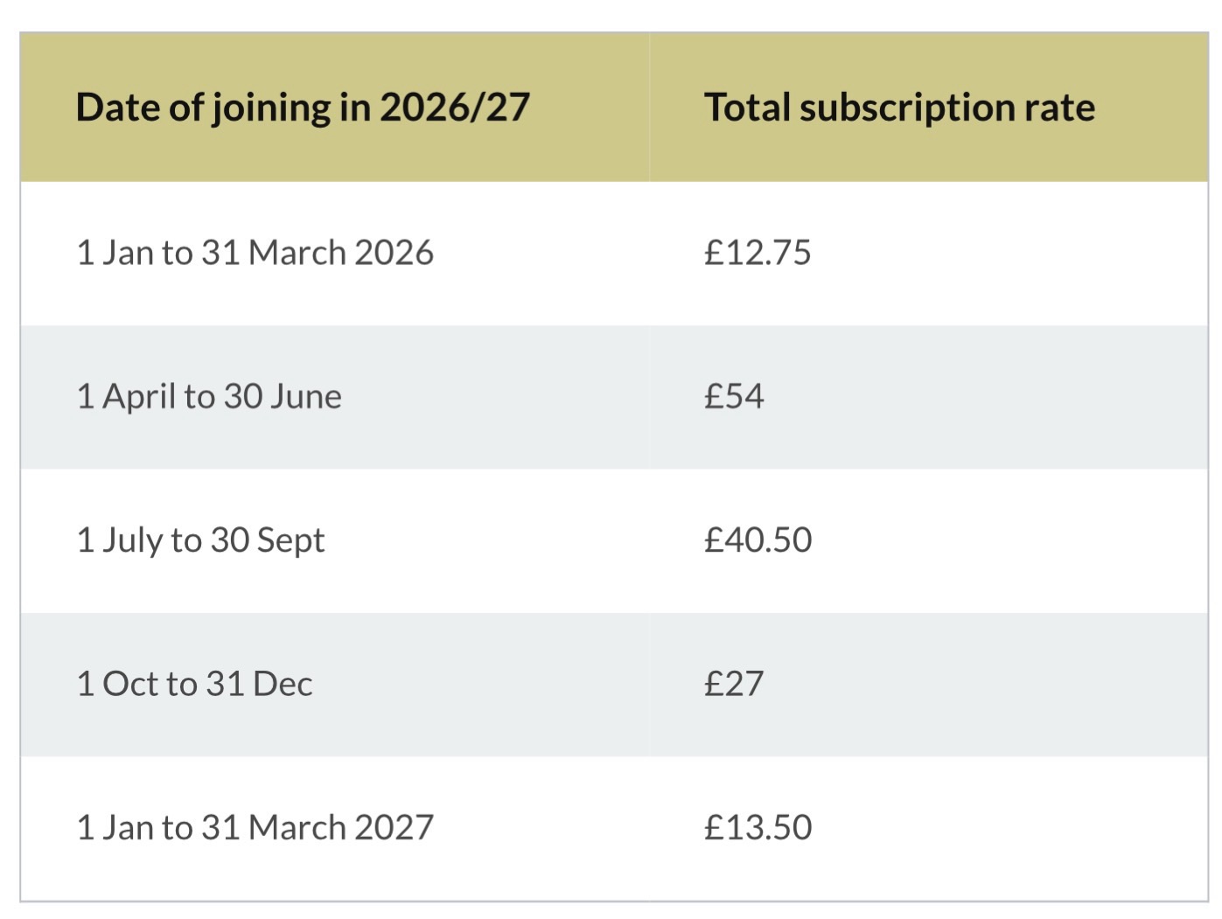Image resolution: width=1222 pixels, height=919 pixels.
Task: Click the year "2026" in the first row
Action: point(394,253)
